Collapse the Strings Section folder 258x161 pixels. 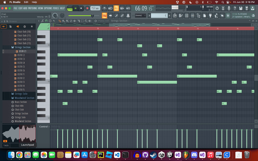[x=22, y=47]
